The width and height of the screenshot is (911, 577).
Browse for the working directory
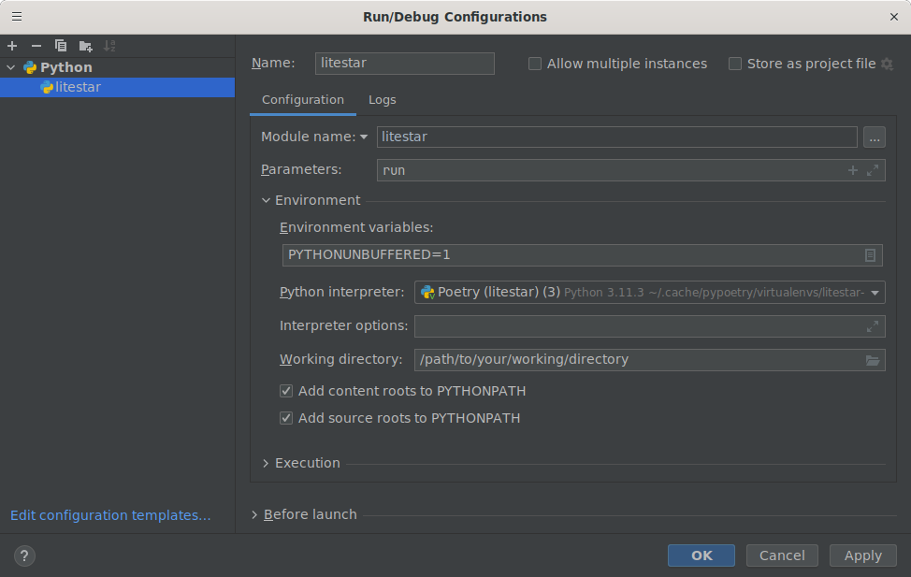pyautogui.click(x=873, y=359)
